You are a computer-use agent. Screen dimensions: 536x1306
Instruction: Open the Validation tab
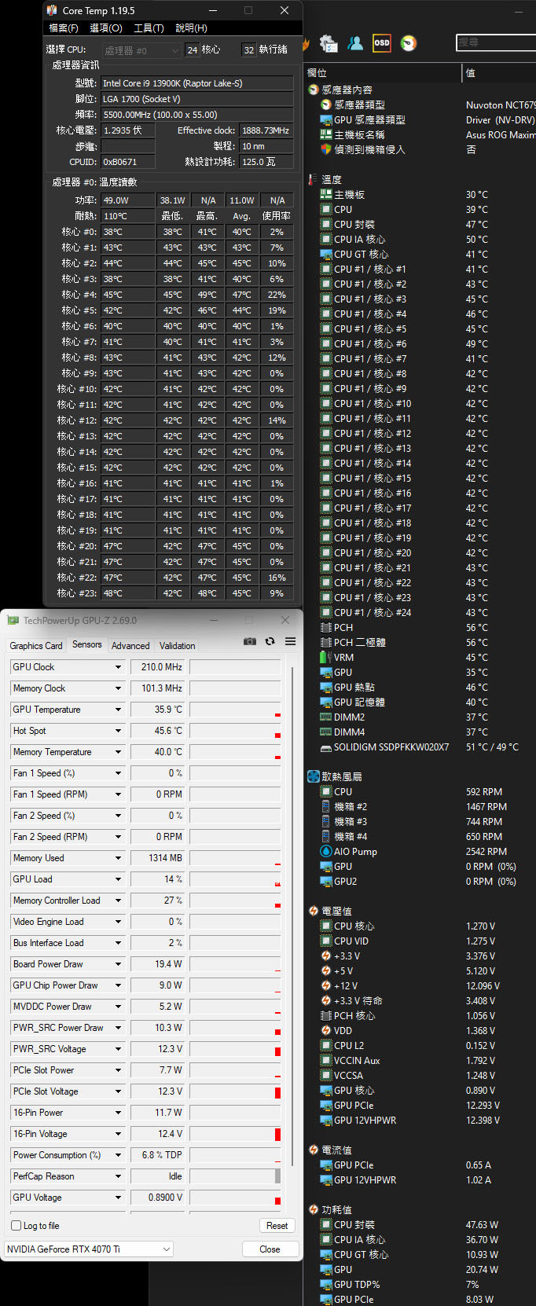(178, 646)
